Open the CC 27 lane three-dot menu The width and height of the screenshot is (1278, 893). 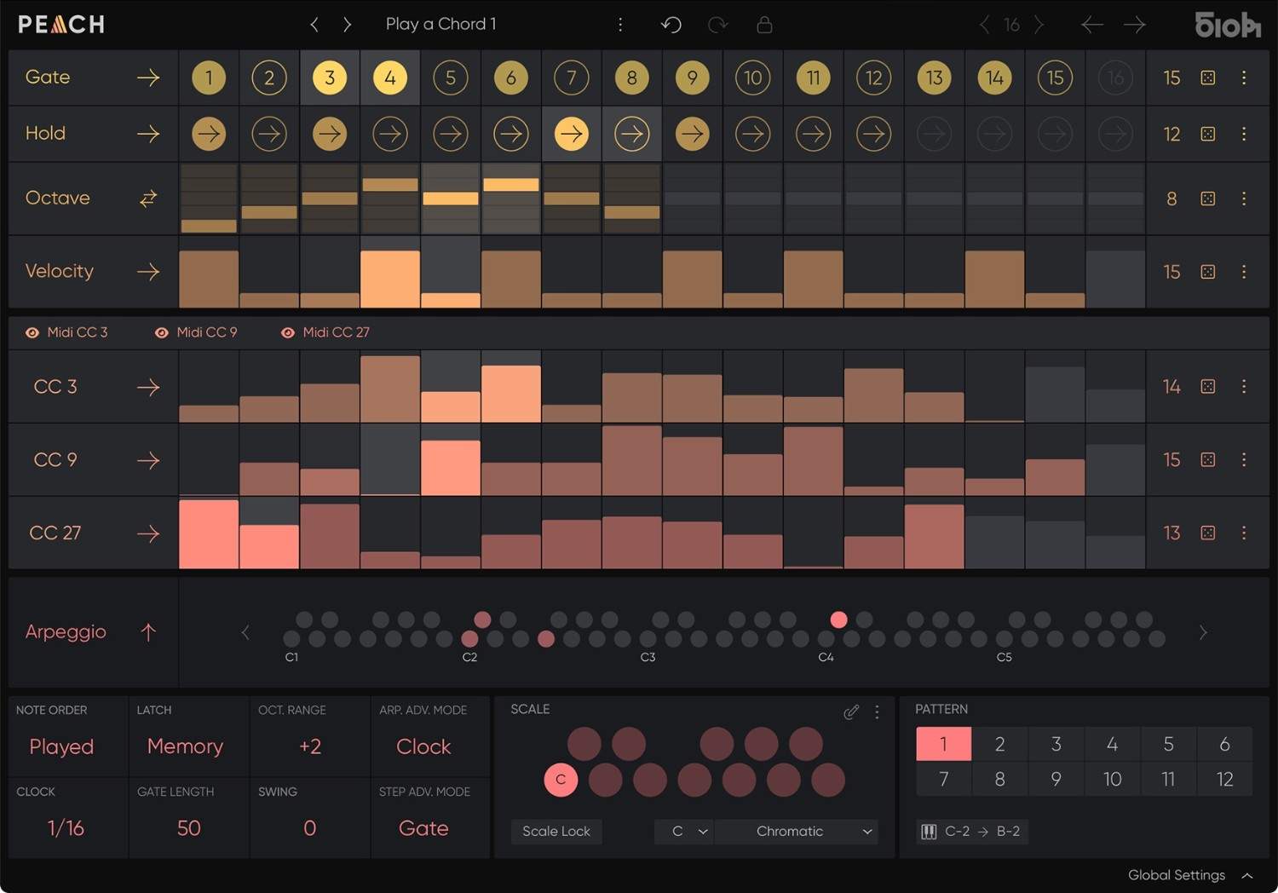1244,533
